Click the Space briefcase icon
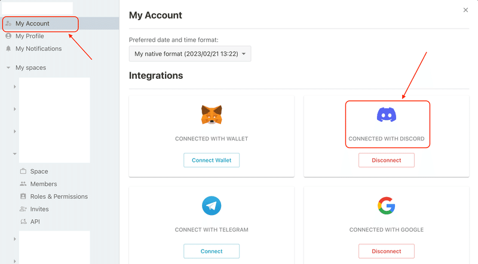 [x=23, y=171]
